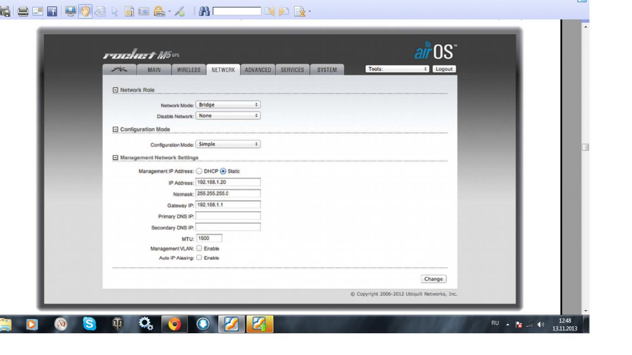Enable the Management VLAN checkbox

tap(199, 249)
